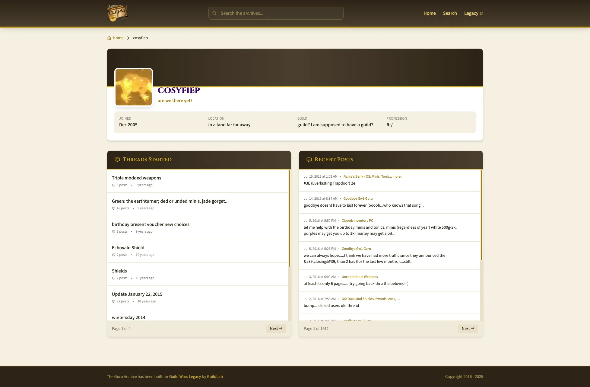Click the Recent Posts speech bubble icon
Image resolution: width=590 pixels, height=387 pixels.
(309, 160)
